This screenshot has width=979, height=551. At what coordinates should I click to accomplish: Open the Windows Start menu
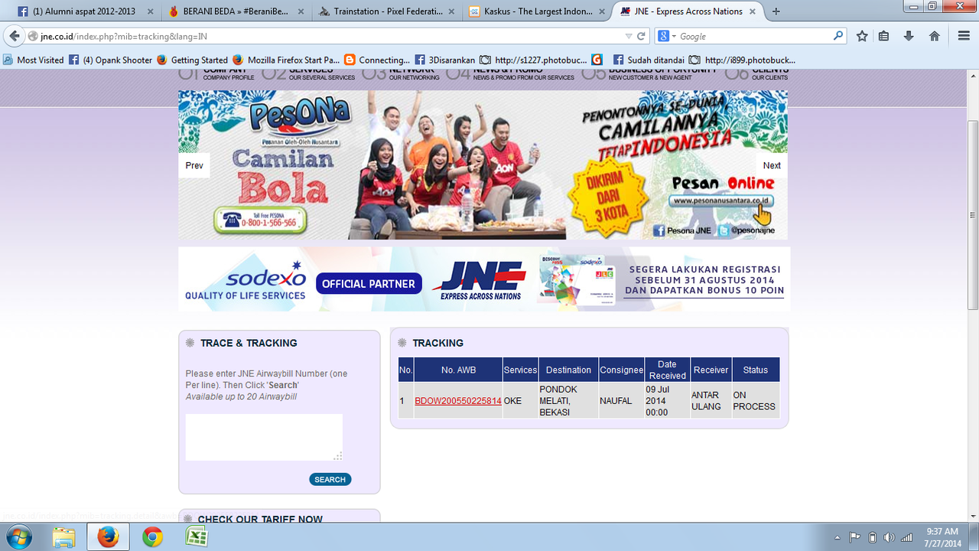pyautogui.click(x=18, y=537)
